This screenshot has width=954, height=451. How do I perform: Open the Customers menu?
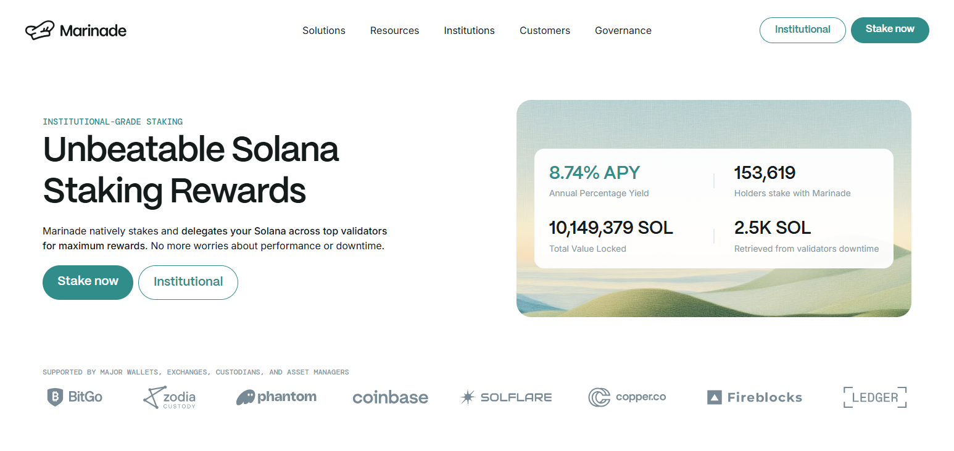point(544,30)
